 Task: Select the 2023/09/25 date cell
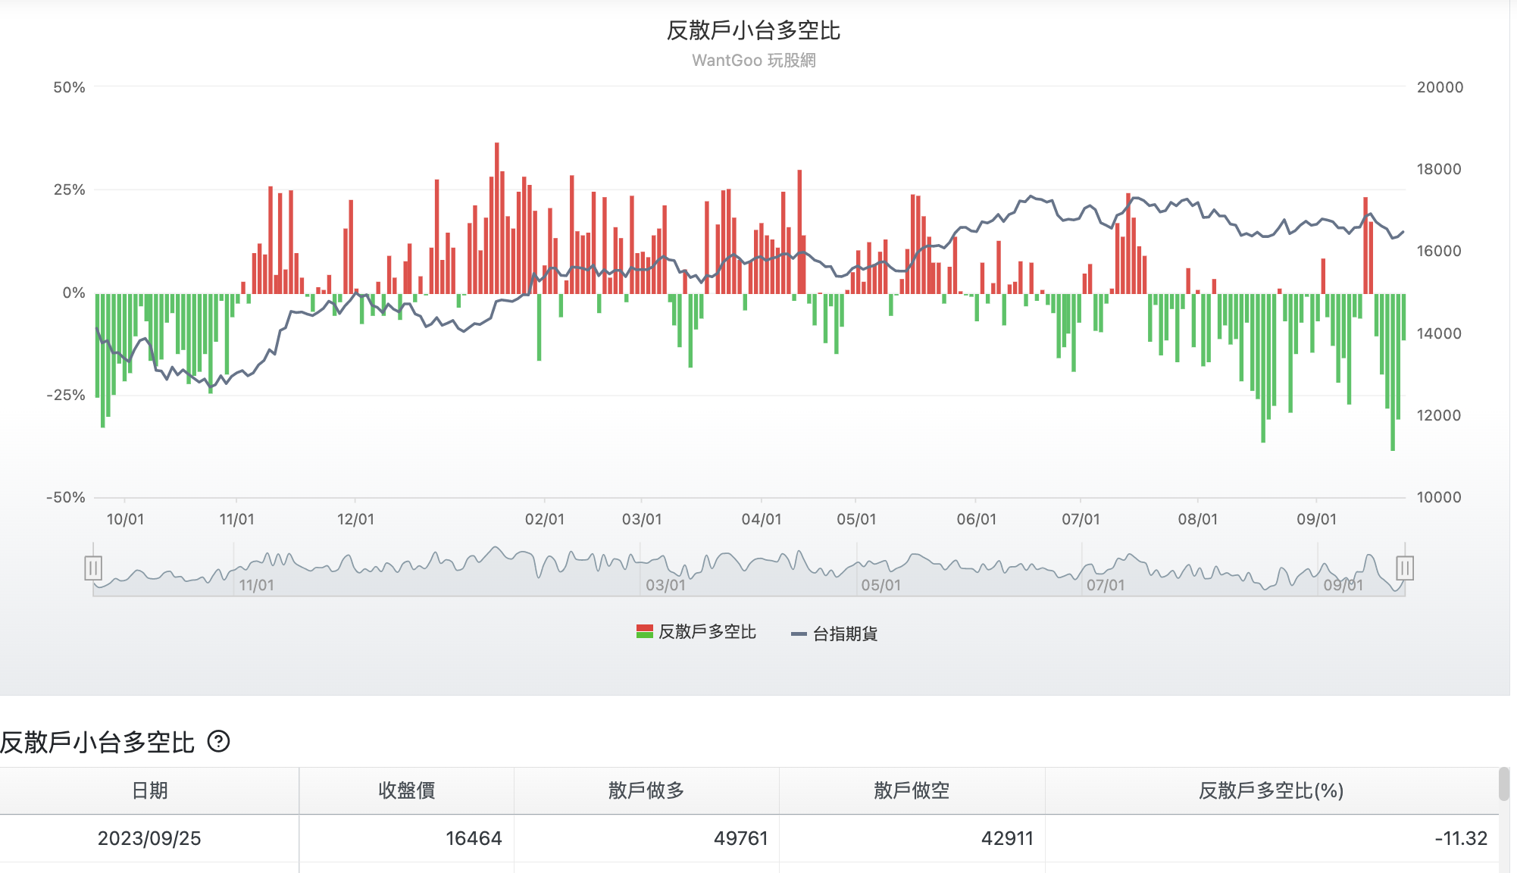pyautogui.click(x=149, y=838)
